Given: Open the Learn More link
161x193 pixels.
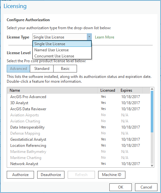Looking at the screenshot, I should click(x=105, y=37).
